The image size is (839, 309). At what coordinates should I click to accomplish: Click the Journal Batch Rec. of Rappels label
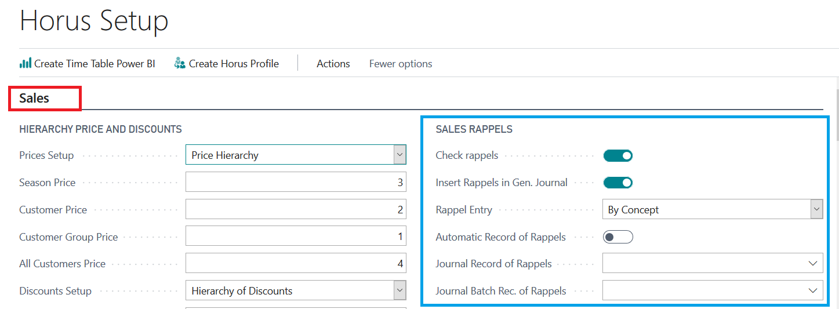coord(501,291)
